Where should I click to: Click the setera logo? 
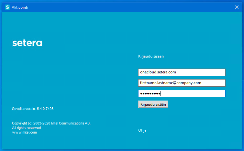27,43
